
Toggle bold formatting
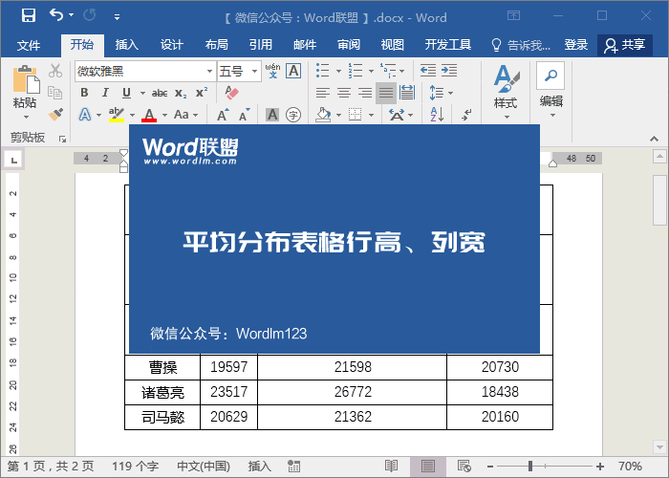point(84,93)
